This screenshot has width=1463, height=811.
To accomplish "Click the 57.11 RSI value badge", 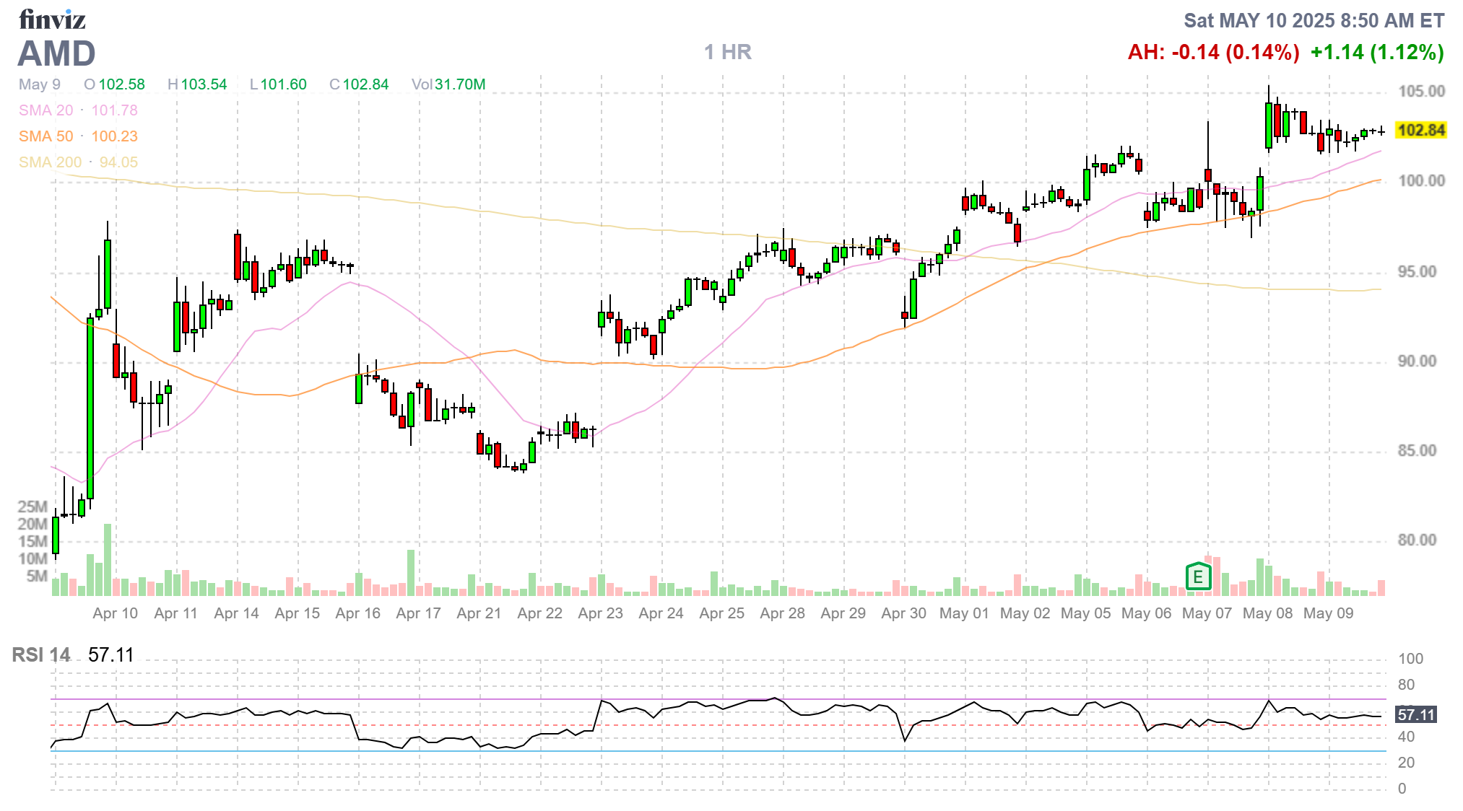I will point(1415,715).
